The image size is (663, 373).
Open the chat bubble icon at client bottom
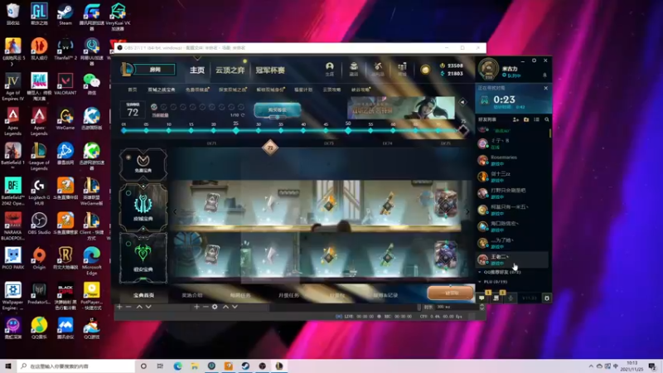(x=482, y=298)
